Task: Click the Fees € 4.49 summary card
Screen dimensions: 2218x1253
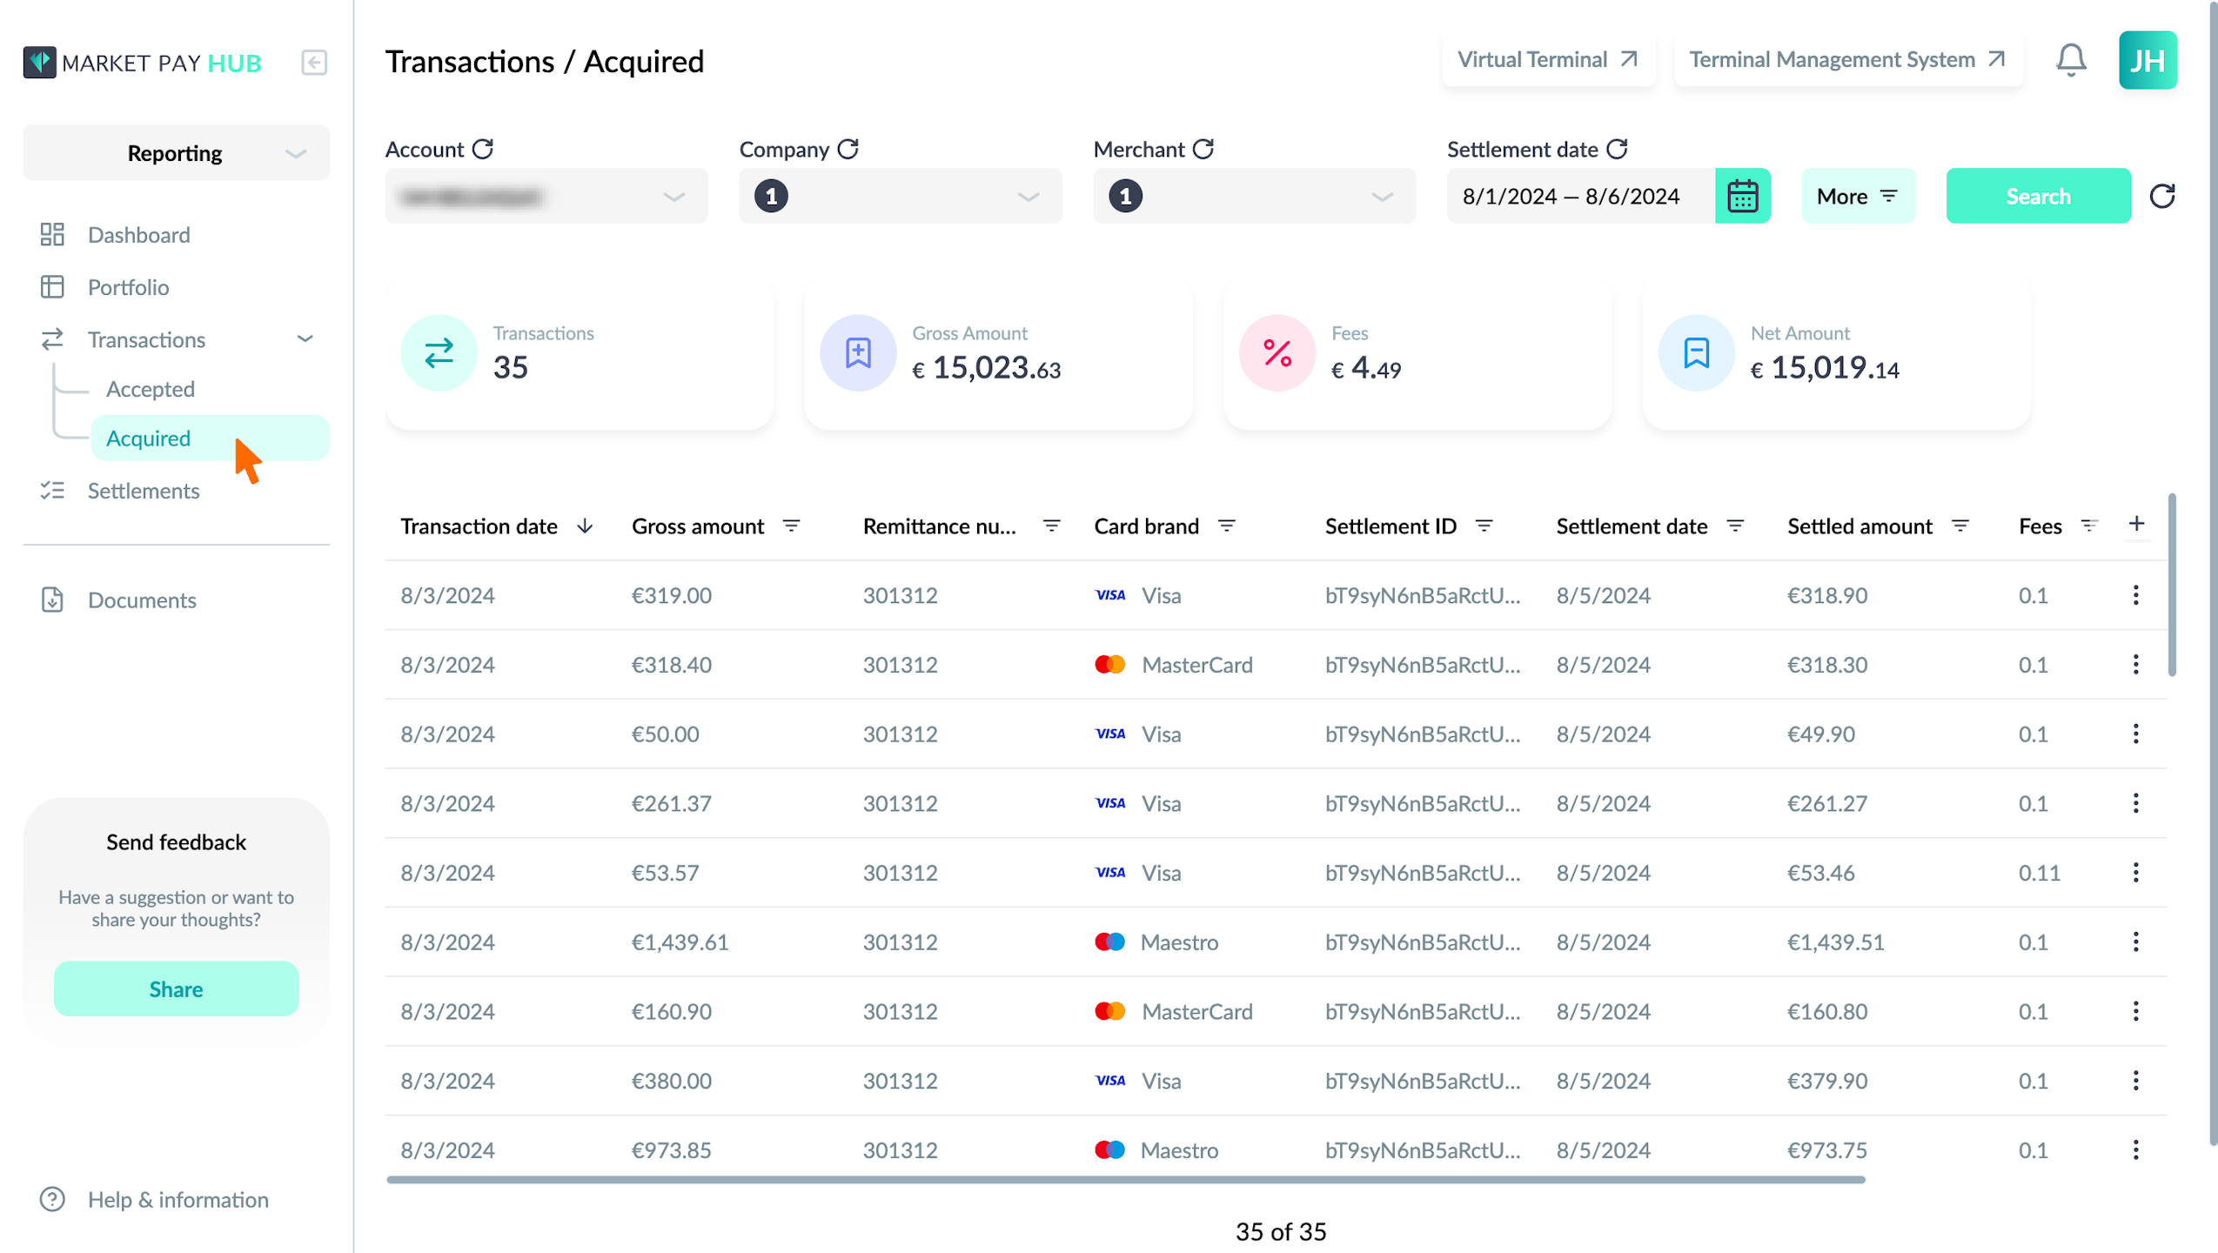Action: click(1417, 353)
